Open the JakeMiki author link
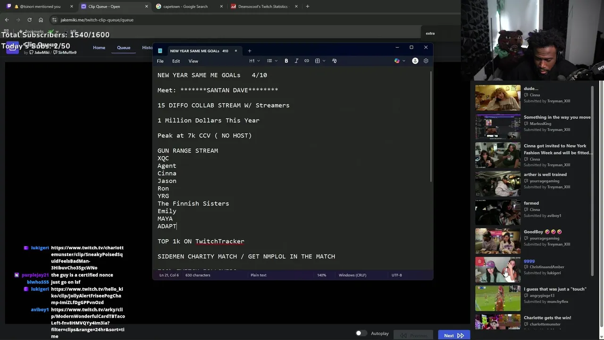Image resolution: width=604 pixels, height=340 pixels. click(40, 52)
